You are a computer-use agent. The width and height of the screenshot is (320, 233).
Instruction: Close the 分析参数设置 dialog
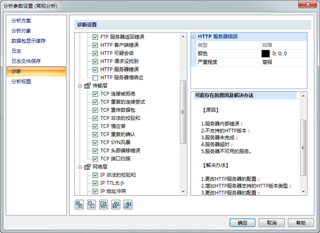coord(308,4)
